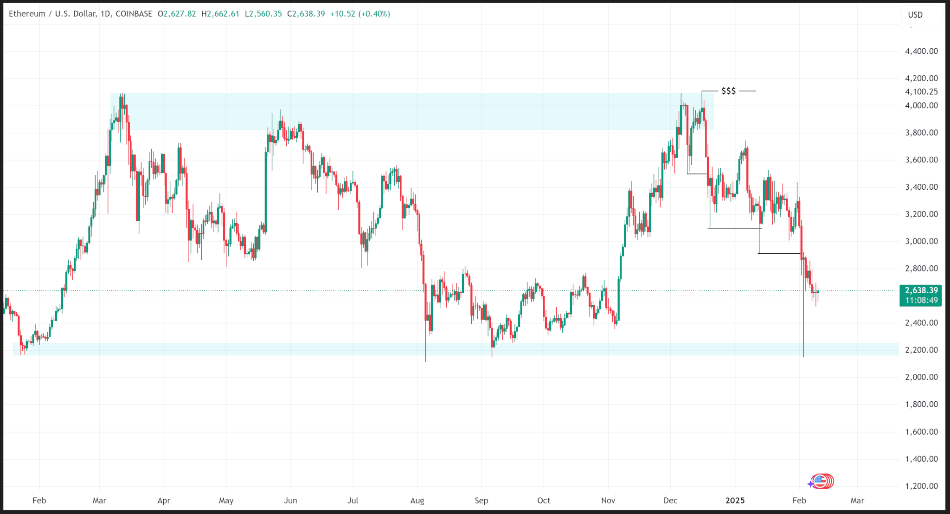Viewport: 950px width, 514px height.
Task: Click the 3,200.00 price axis label
Action: 921,214
